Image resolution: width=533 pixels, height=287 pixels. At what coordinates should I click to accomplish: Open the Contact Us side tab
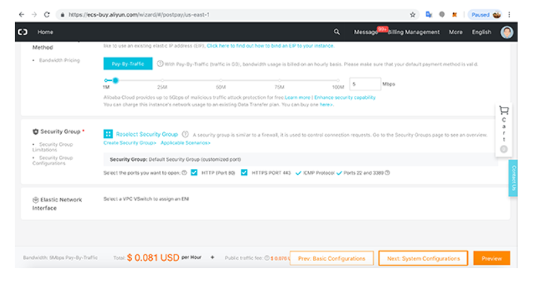pos(513,178)
